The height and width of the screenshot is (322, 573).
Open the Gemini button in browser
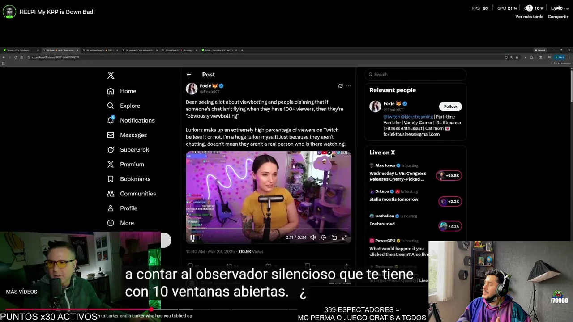540,50
